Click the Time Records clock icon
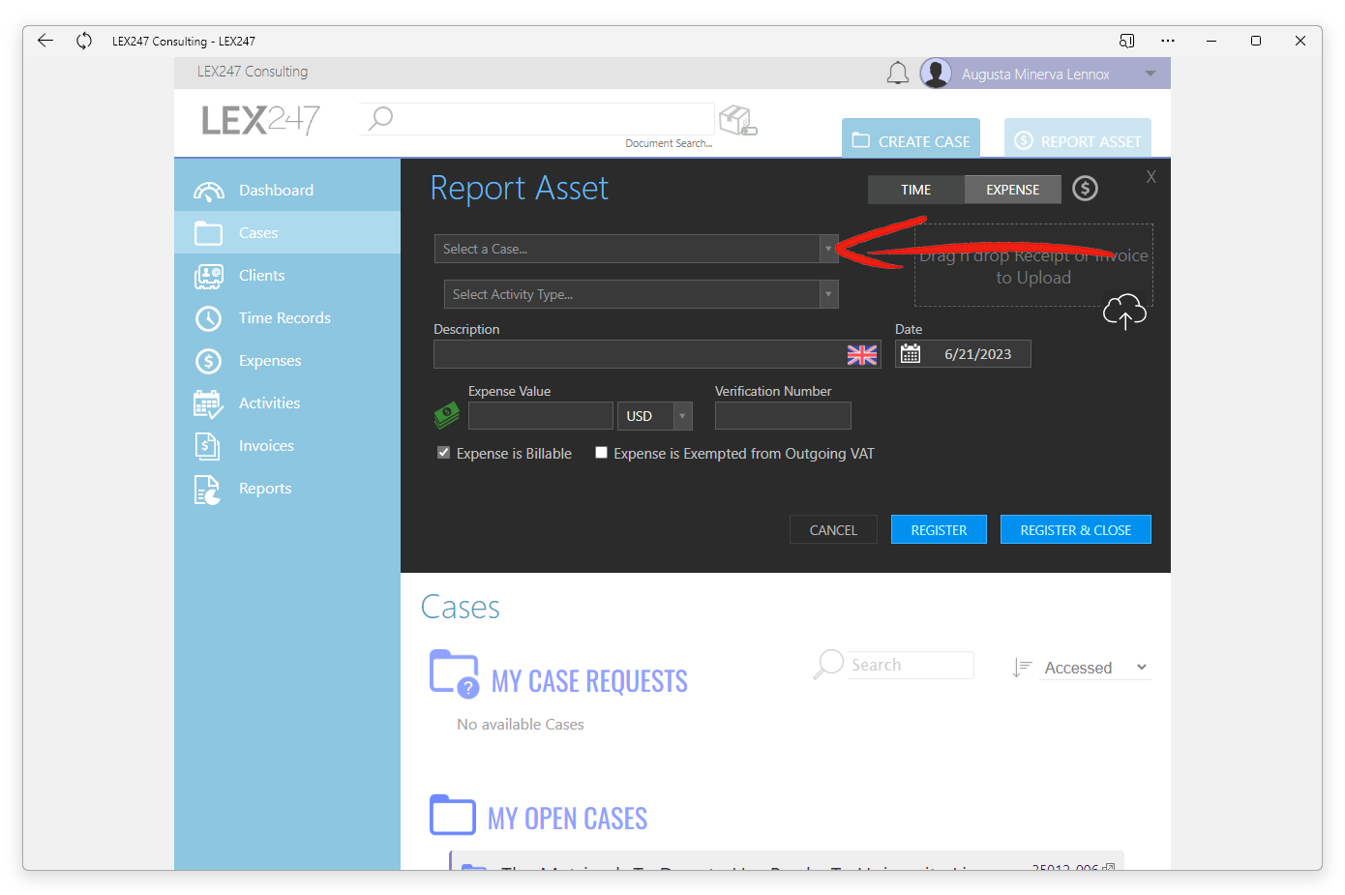1345x895 pixels. click(208, 318)
